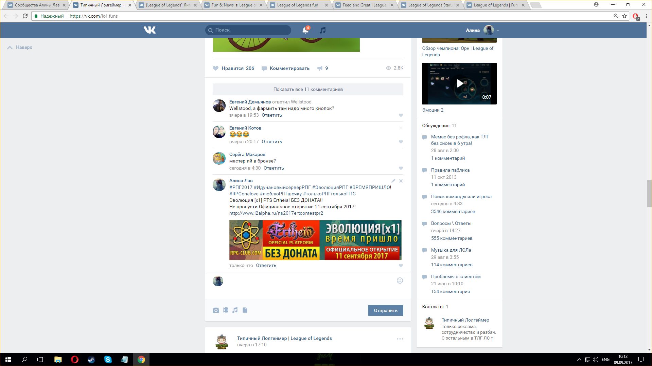652x366 pixels.
Task: Open Skype from the taskbar
Action: 108,360
